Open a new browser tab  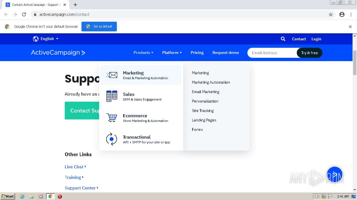coord(75,5)
